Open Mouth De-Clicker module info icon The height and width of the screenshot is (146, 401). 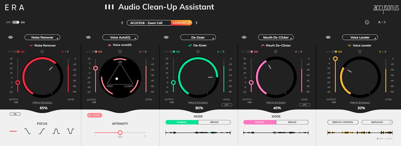tap(276, 52)
